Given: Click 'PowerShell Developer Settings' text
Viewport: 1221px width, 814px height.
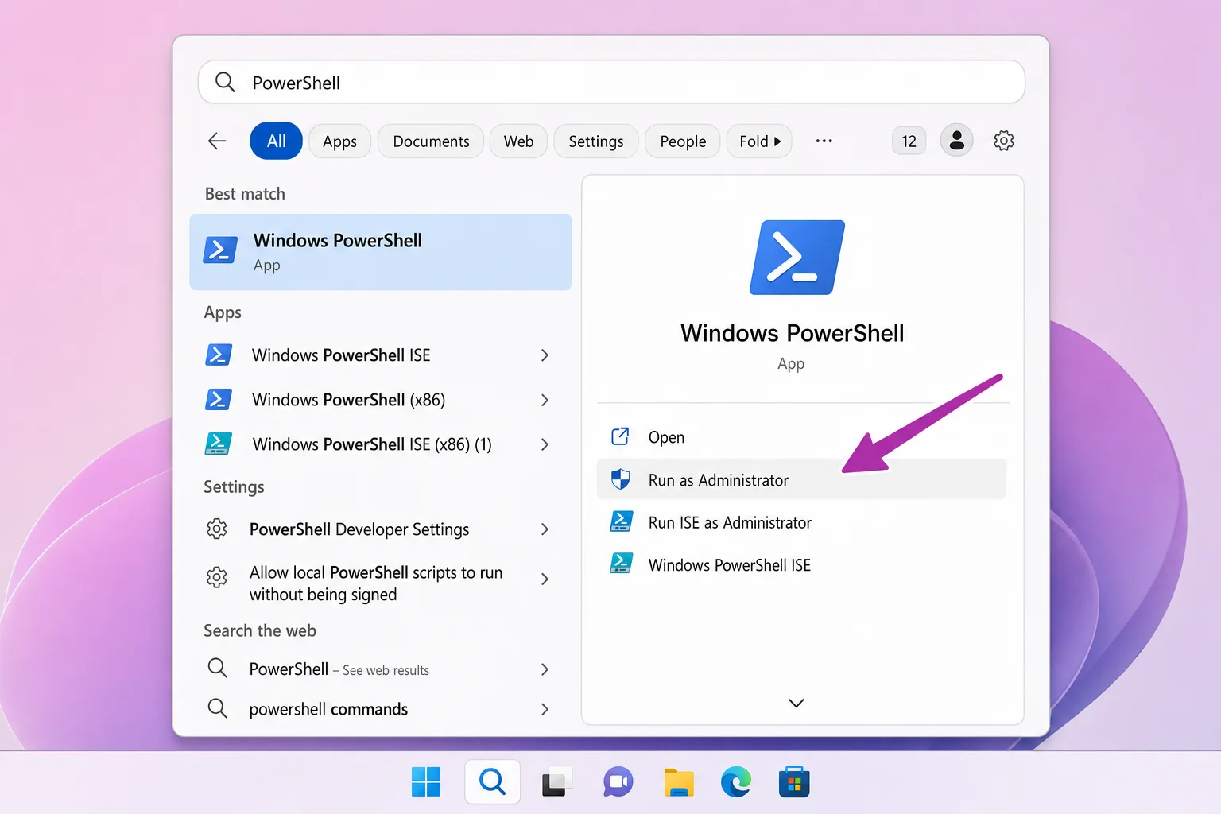Looking at the screenshot, I should pos(359,529).
